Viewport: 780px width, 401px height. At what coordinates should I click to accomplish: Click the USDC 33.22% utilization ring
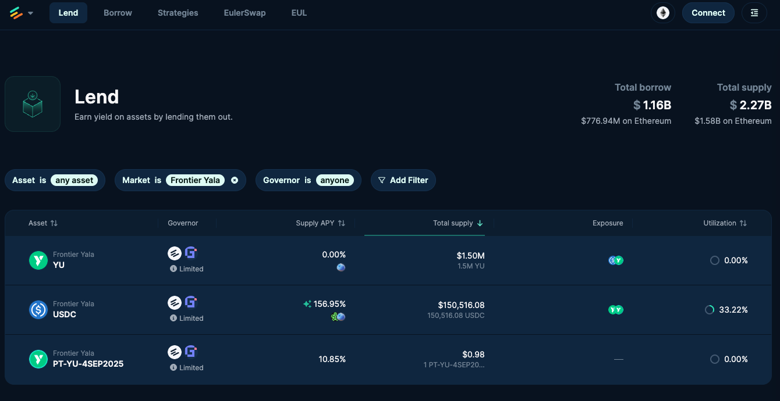point(710,310)
